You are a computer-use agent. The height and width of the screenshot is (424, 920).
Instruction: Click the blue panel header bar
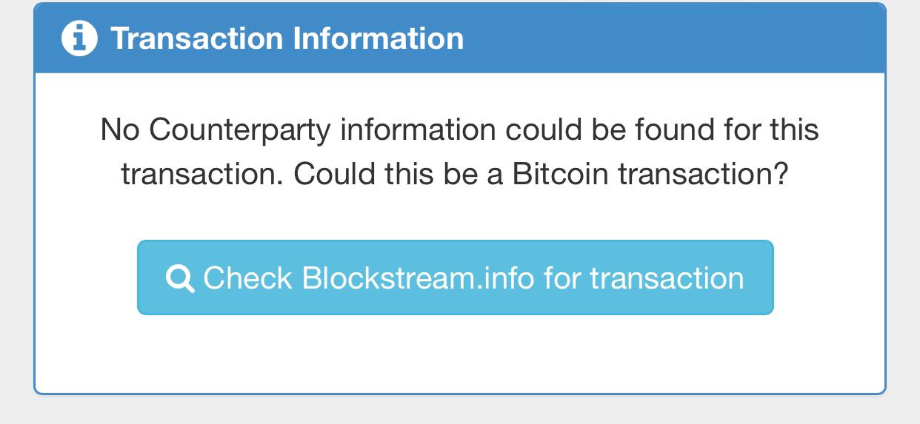point(460,38)
